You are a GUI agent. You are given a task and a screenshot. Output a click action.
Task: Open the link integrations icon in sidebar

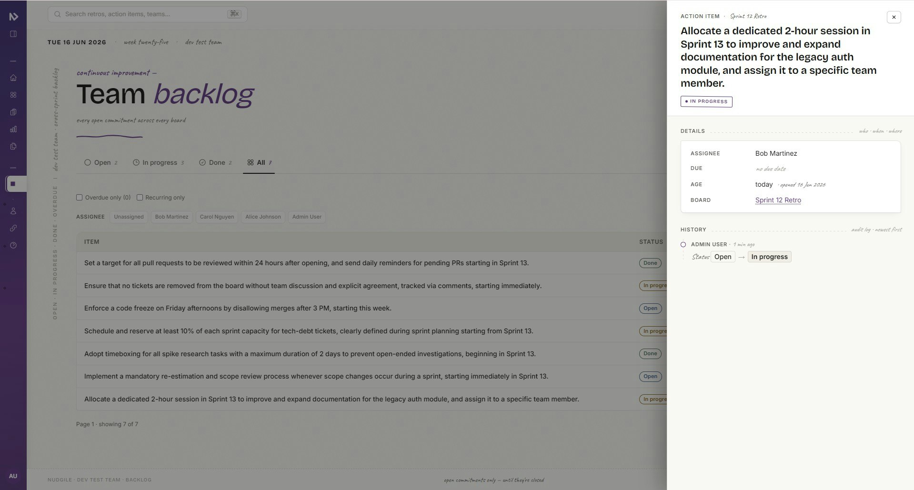click(x=13, y=228)
